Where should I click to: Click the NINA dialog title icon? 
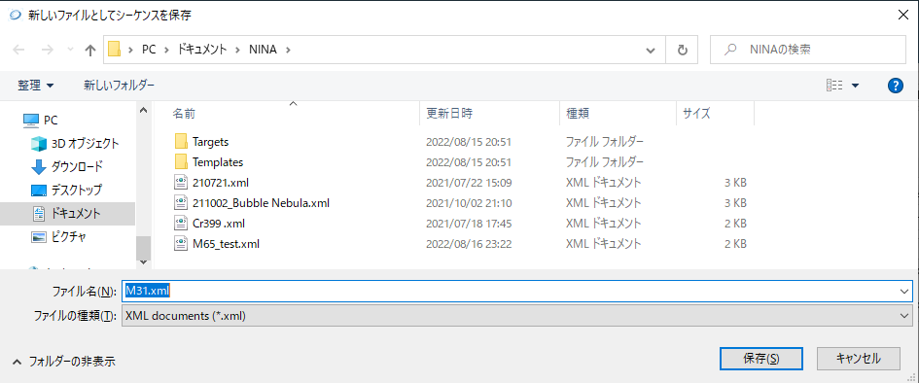click(x=16, y=15)
